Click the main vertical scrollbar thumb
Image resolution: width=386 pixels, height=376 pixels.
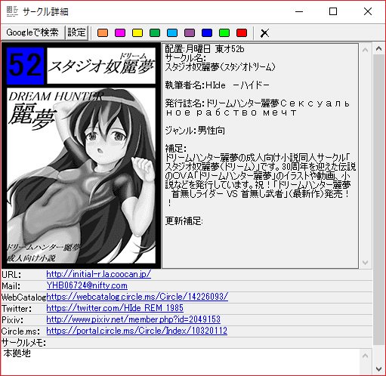[x=378, y=200]
